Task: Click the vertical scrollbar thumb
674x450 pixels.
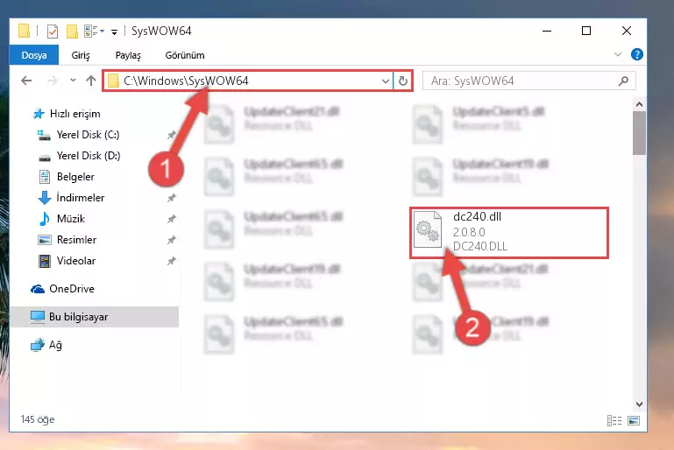Action: (639, 133)
